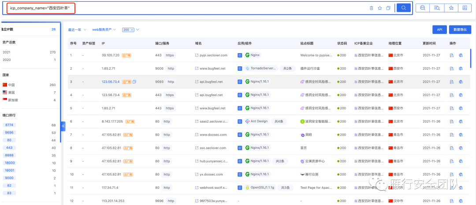The image size is (476, 205).
Task: Click the 西安市 location cell in row 2
Action: [396, 68]
